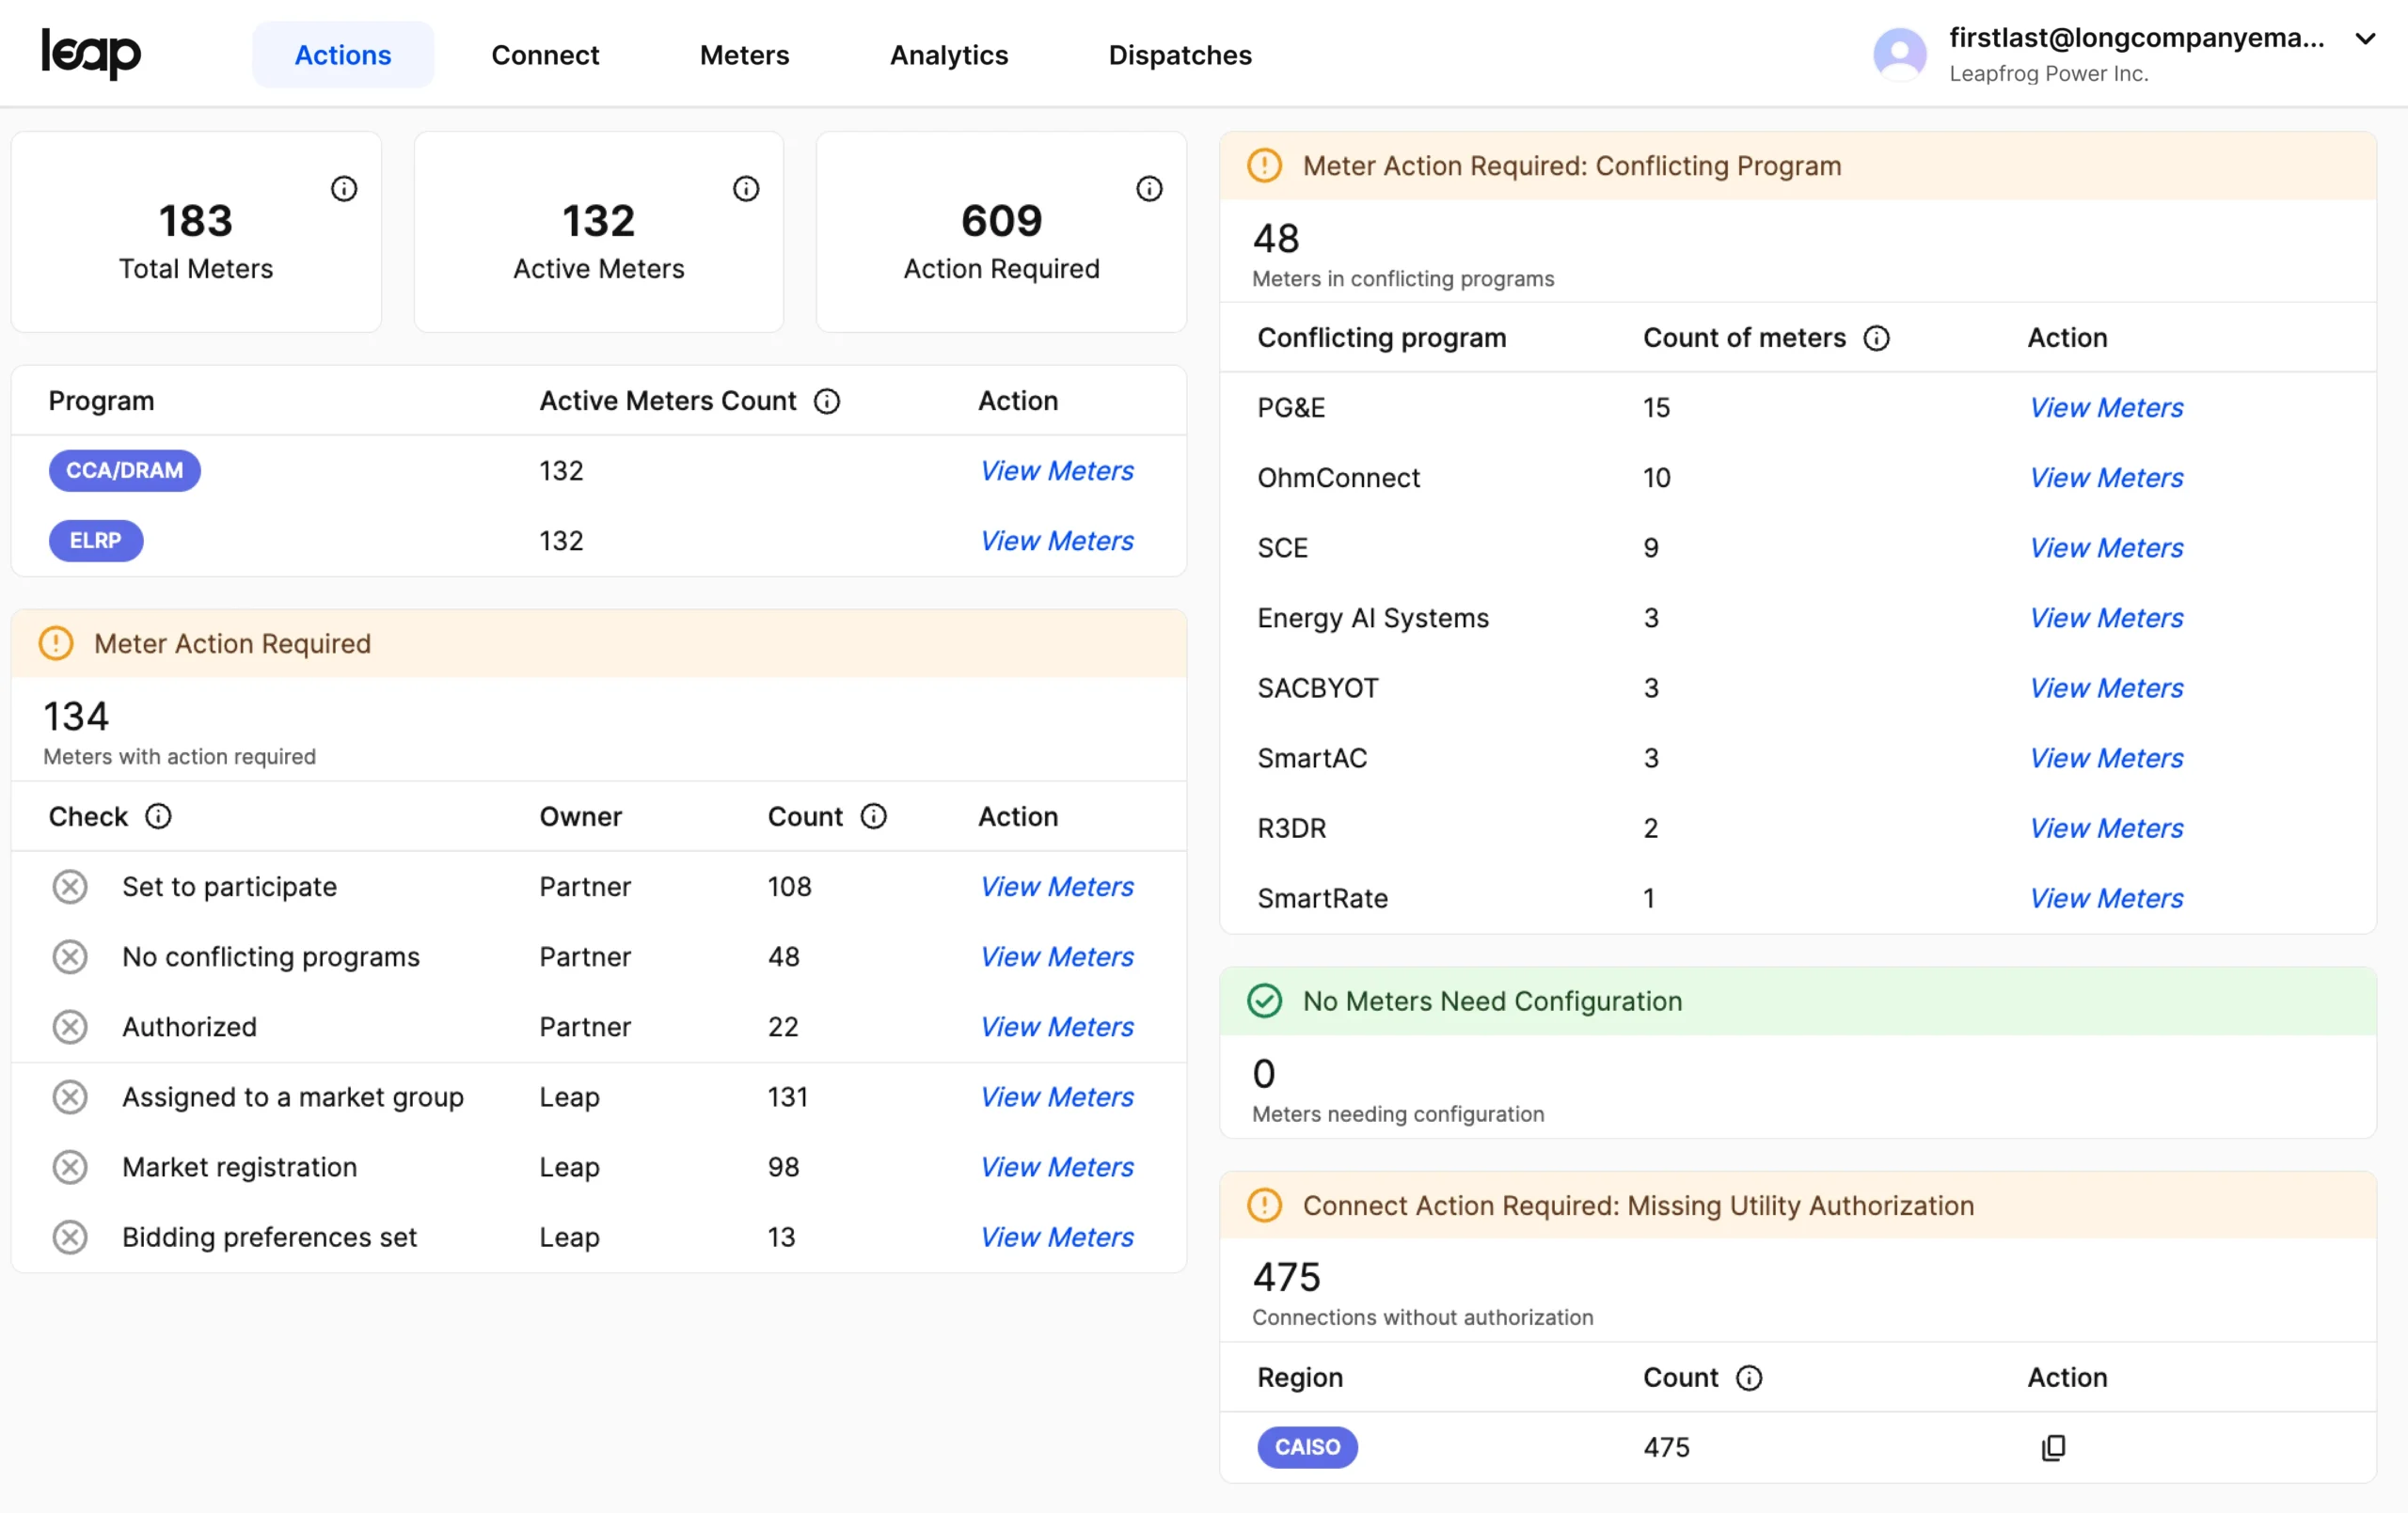Click the leap logo
Viewport: 2408px width, 1513px height.
tap(91, 54)
